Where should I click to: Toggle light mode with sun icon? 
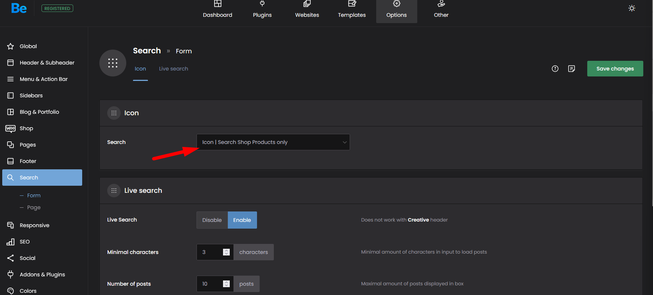tap(632, 8)
